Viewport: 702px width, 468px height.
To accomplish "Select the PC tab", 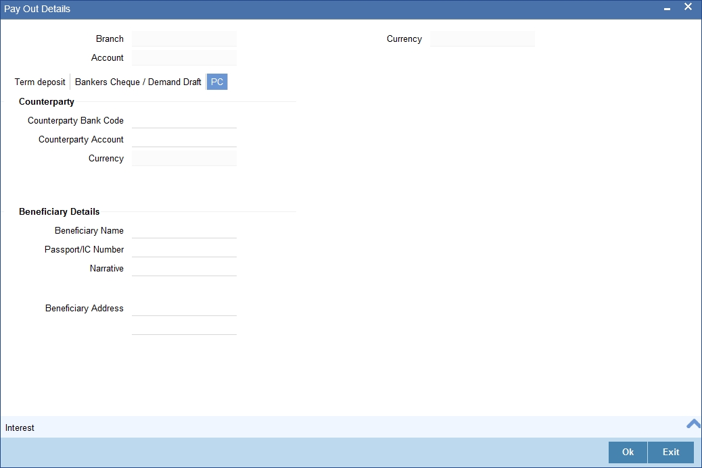I will (x=217, y=82).
